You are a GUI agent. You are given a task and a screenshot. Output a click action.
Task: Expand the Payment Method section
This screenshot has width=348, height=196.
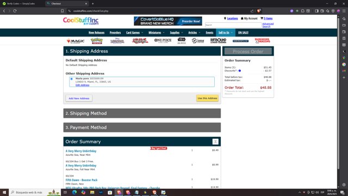coord(142,127)
